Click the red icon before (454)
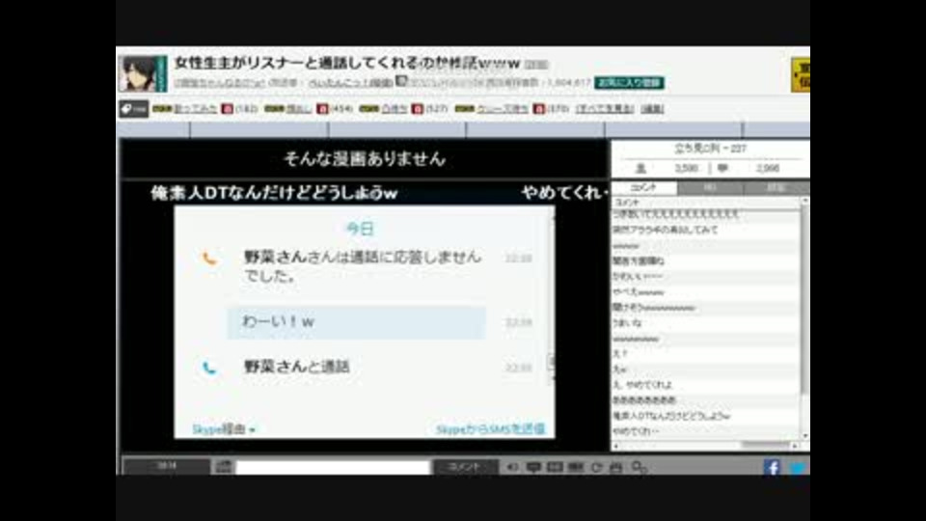The image size is (926, 521). point(322,109)
